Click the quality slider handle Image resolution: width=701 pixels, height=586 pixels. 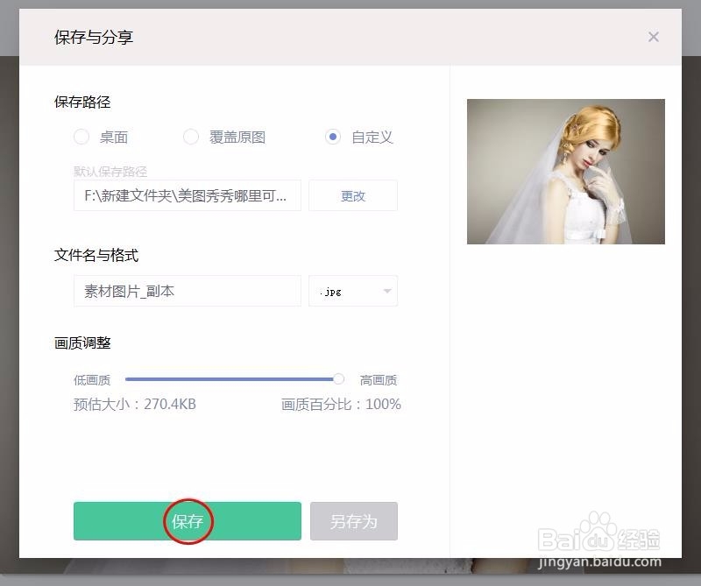[338, 379]
